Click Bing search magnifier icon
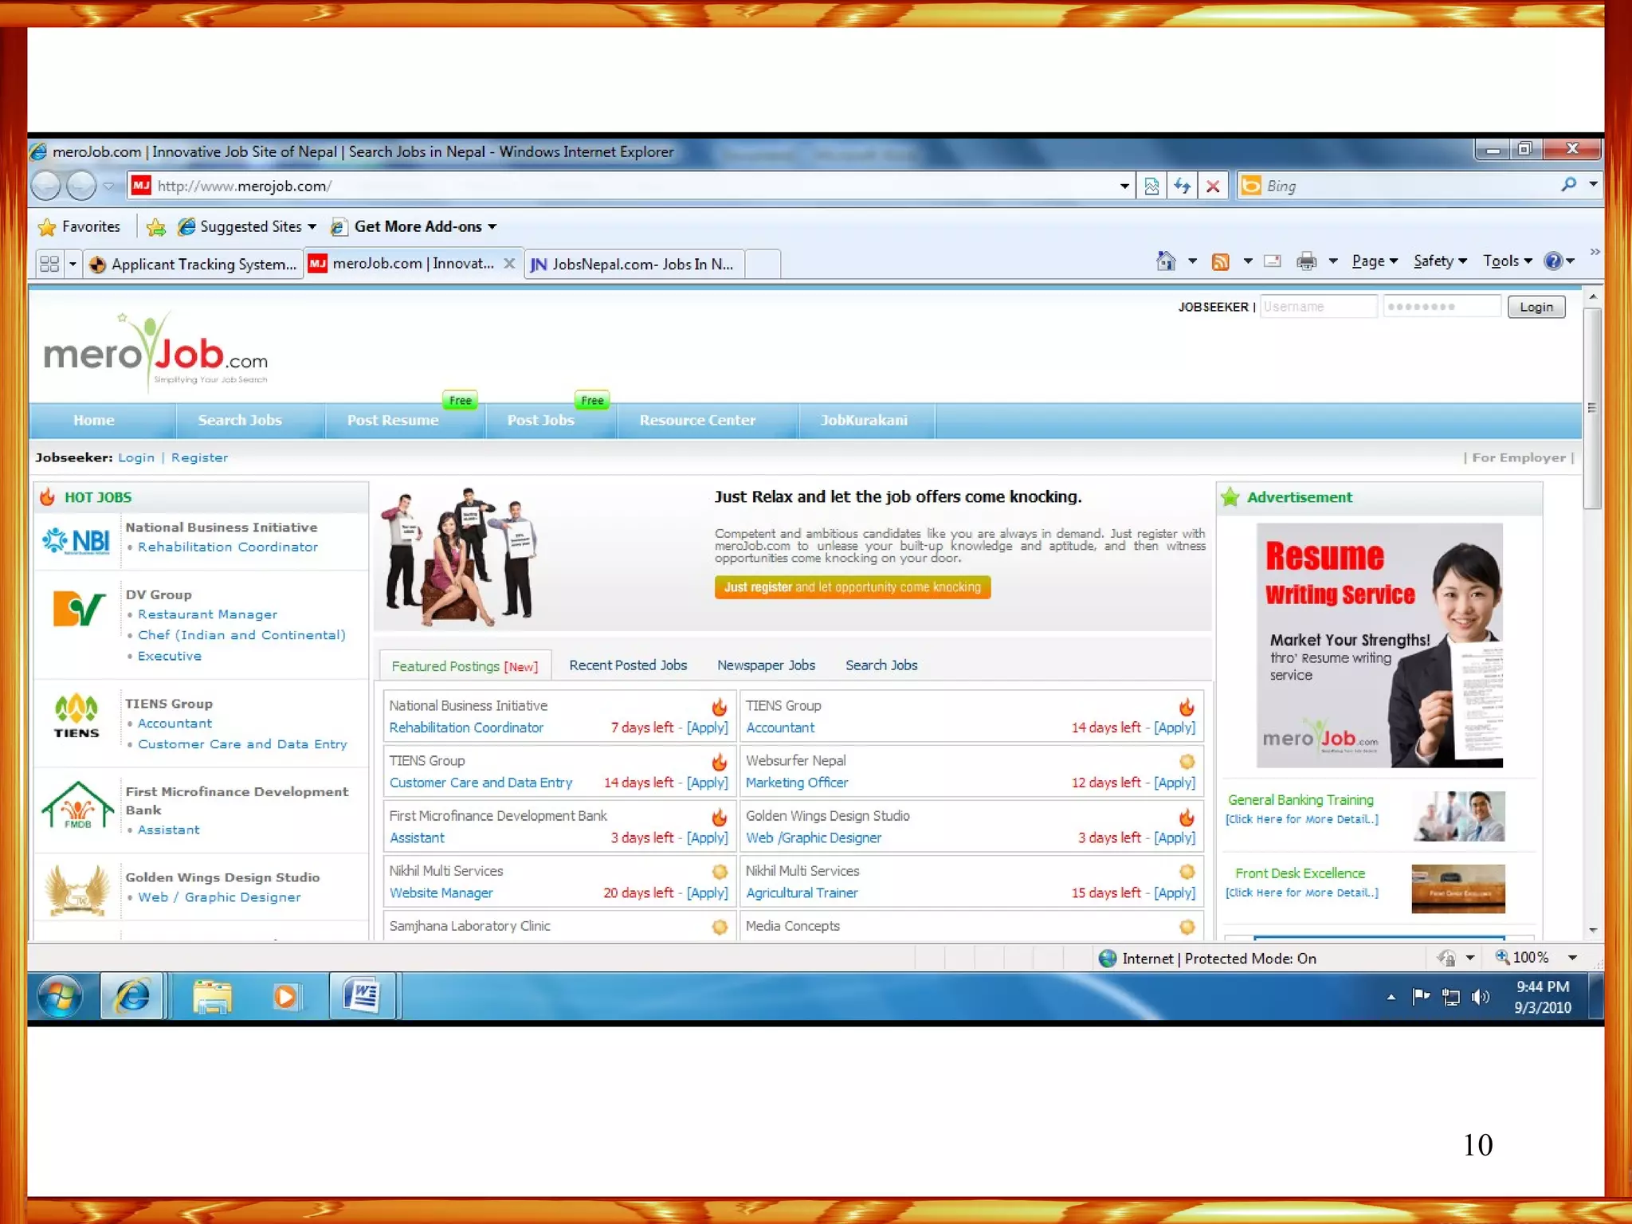 [1568, 185]
